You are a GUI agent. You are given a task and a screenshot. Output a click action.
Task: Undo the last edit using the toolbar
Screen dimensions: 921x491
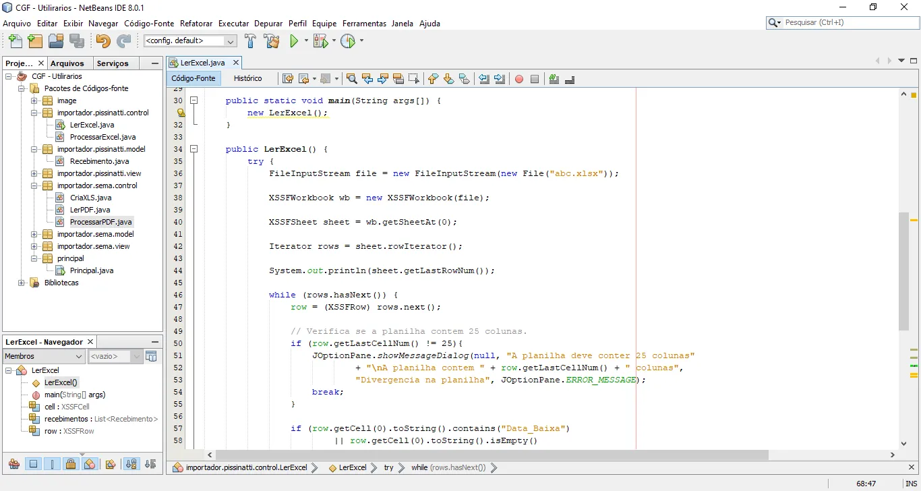click(102, 41)
